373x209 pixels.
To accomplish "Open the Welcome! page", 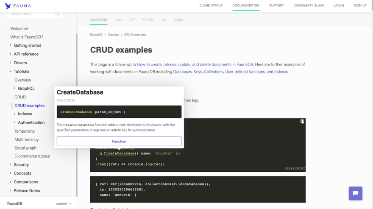I will [x=19, y=28].
